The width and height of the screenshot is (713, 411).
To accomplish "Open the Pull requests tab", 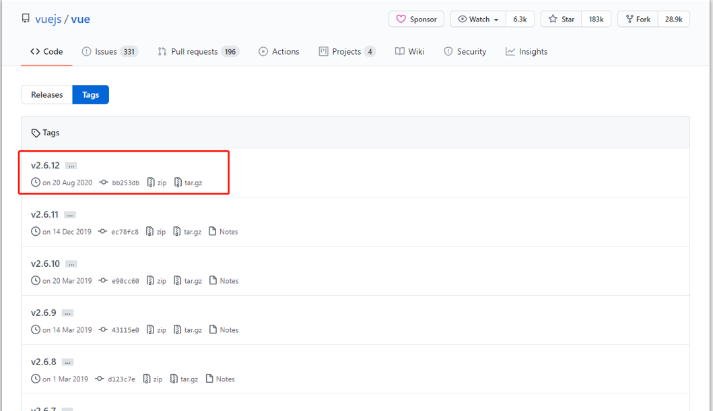I will pyautogui.click(x=198, y=51).
